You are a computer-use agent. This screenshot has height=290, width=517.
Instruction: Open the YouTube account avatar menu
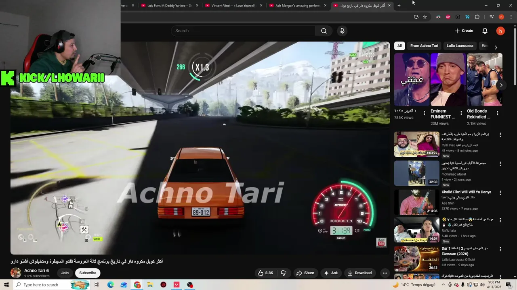[500, 31]
